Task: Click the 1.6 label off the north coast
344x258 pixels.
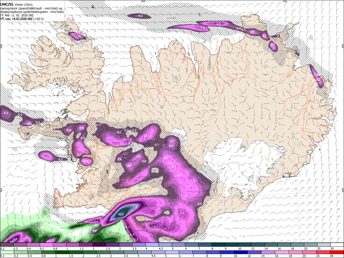Action: coord(203,28)
